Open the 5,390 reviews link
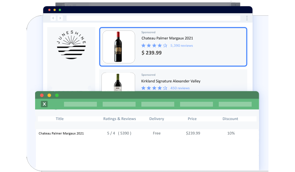The width and height of the screenshot is (295, 172). [182, 46]
